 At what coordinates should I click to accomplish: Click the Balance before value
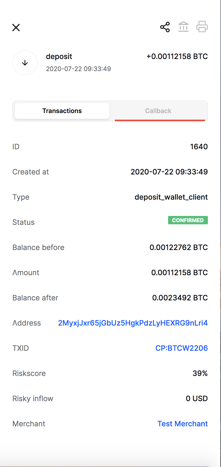pyautogui.click(x=179, y=247)
